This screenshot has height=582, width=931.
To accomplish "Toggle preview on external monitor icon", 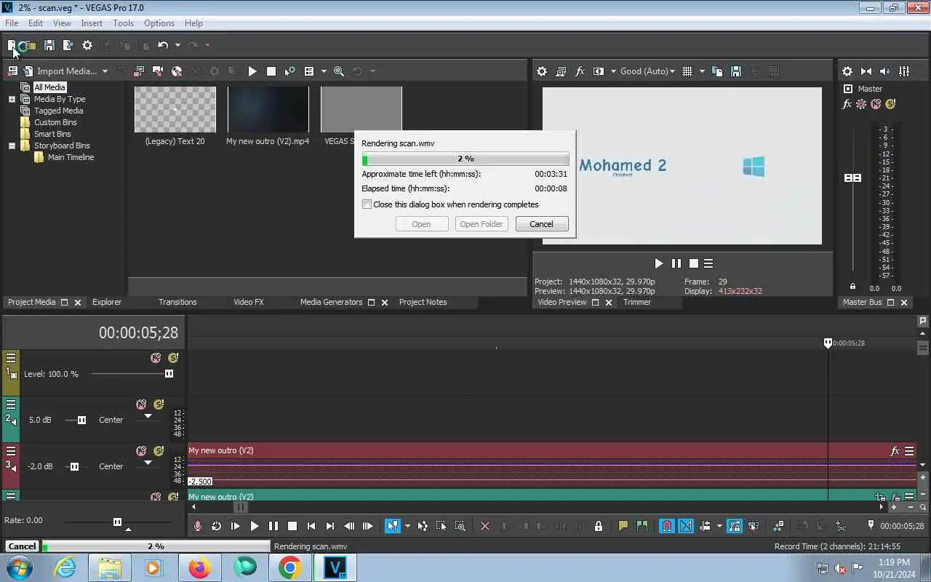I will (x=561, y=71).
